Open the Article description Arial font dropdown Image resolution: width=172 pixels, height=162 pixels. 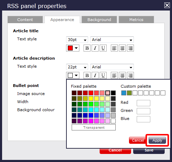click(112, 67)
